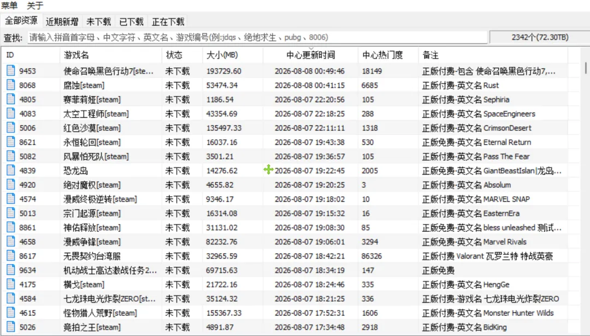590x336 pixels.
Task: Click remark 正版付费-英文名 Rust
Action: pyautogui.click(x=460, y=85)
